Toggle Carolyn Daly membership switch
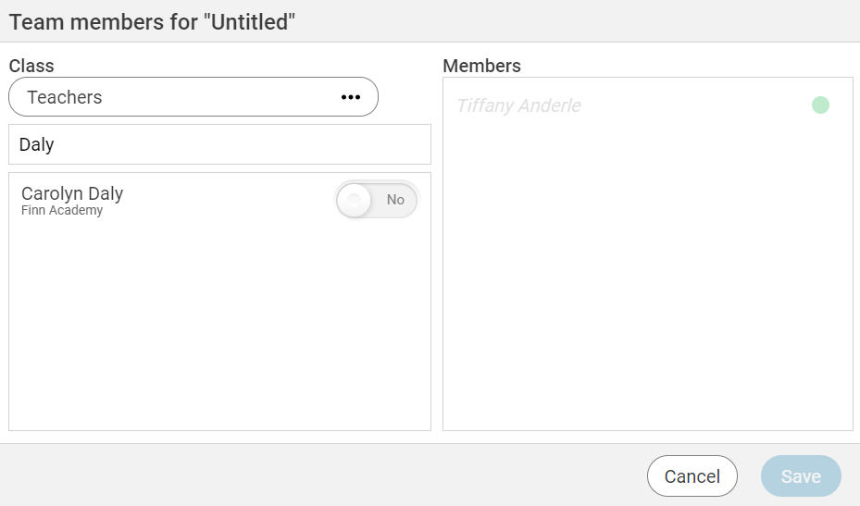This screenshot has height=506, width=860. (377, 200)
